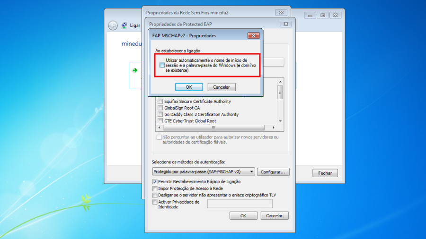Click the Configurar... button
426x239 pixels.
pos(273,172)
